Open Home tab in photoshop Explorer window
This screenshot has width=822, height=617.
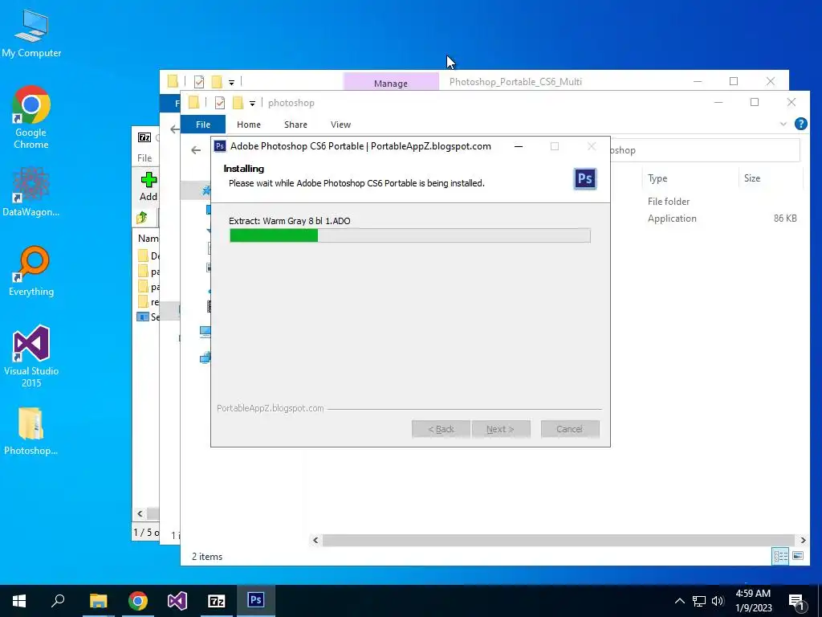click(x=249, y=125)
